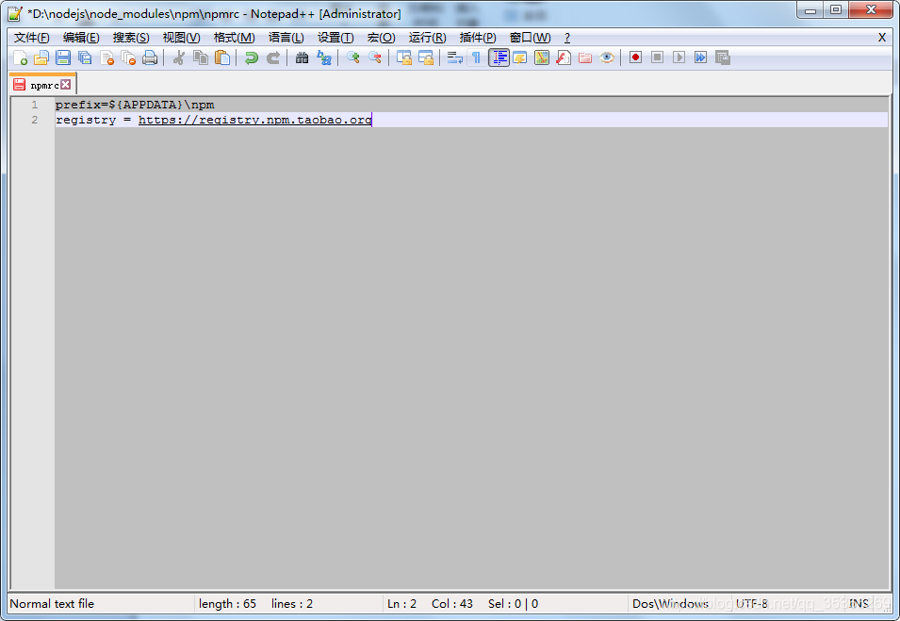Open the Document Map panel icon
Viewport: 900px width, 621px height.
coord(542,58)
